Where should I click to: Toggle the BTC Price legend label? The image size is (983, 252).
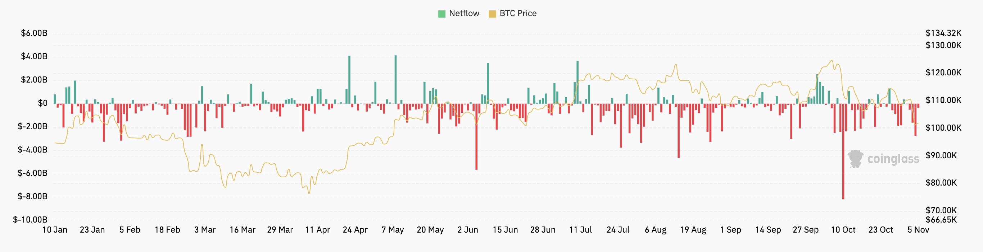coord(518,13)
